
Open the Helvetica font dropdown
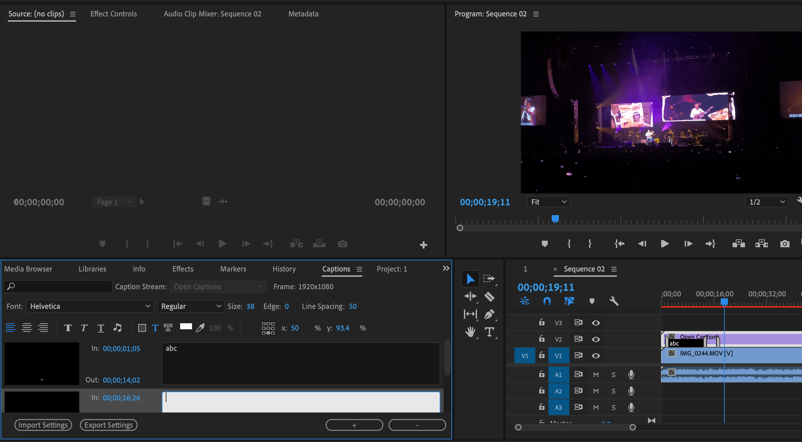[89, 306]
